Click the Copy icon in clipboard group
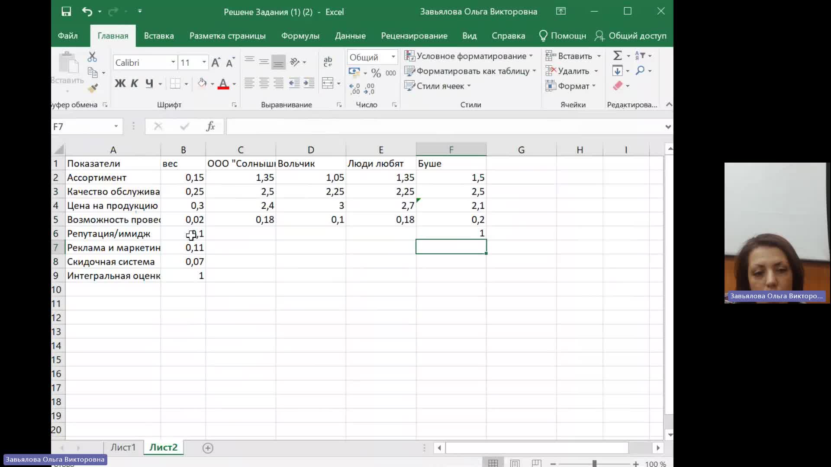Image resolution: width=831 pixels, height=467 pixels. click(x=92, y=72)
